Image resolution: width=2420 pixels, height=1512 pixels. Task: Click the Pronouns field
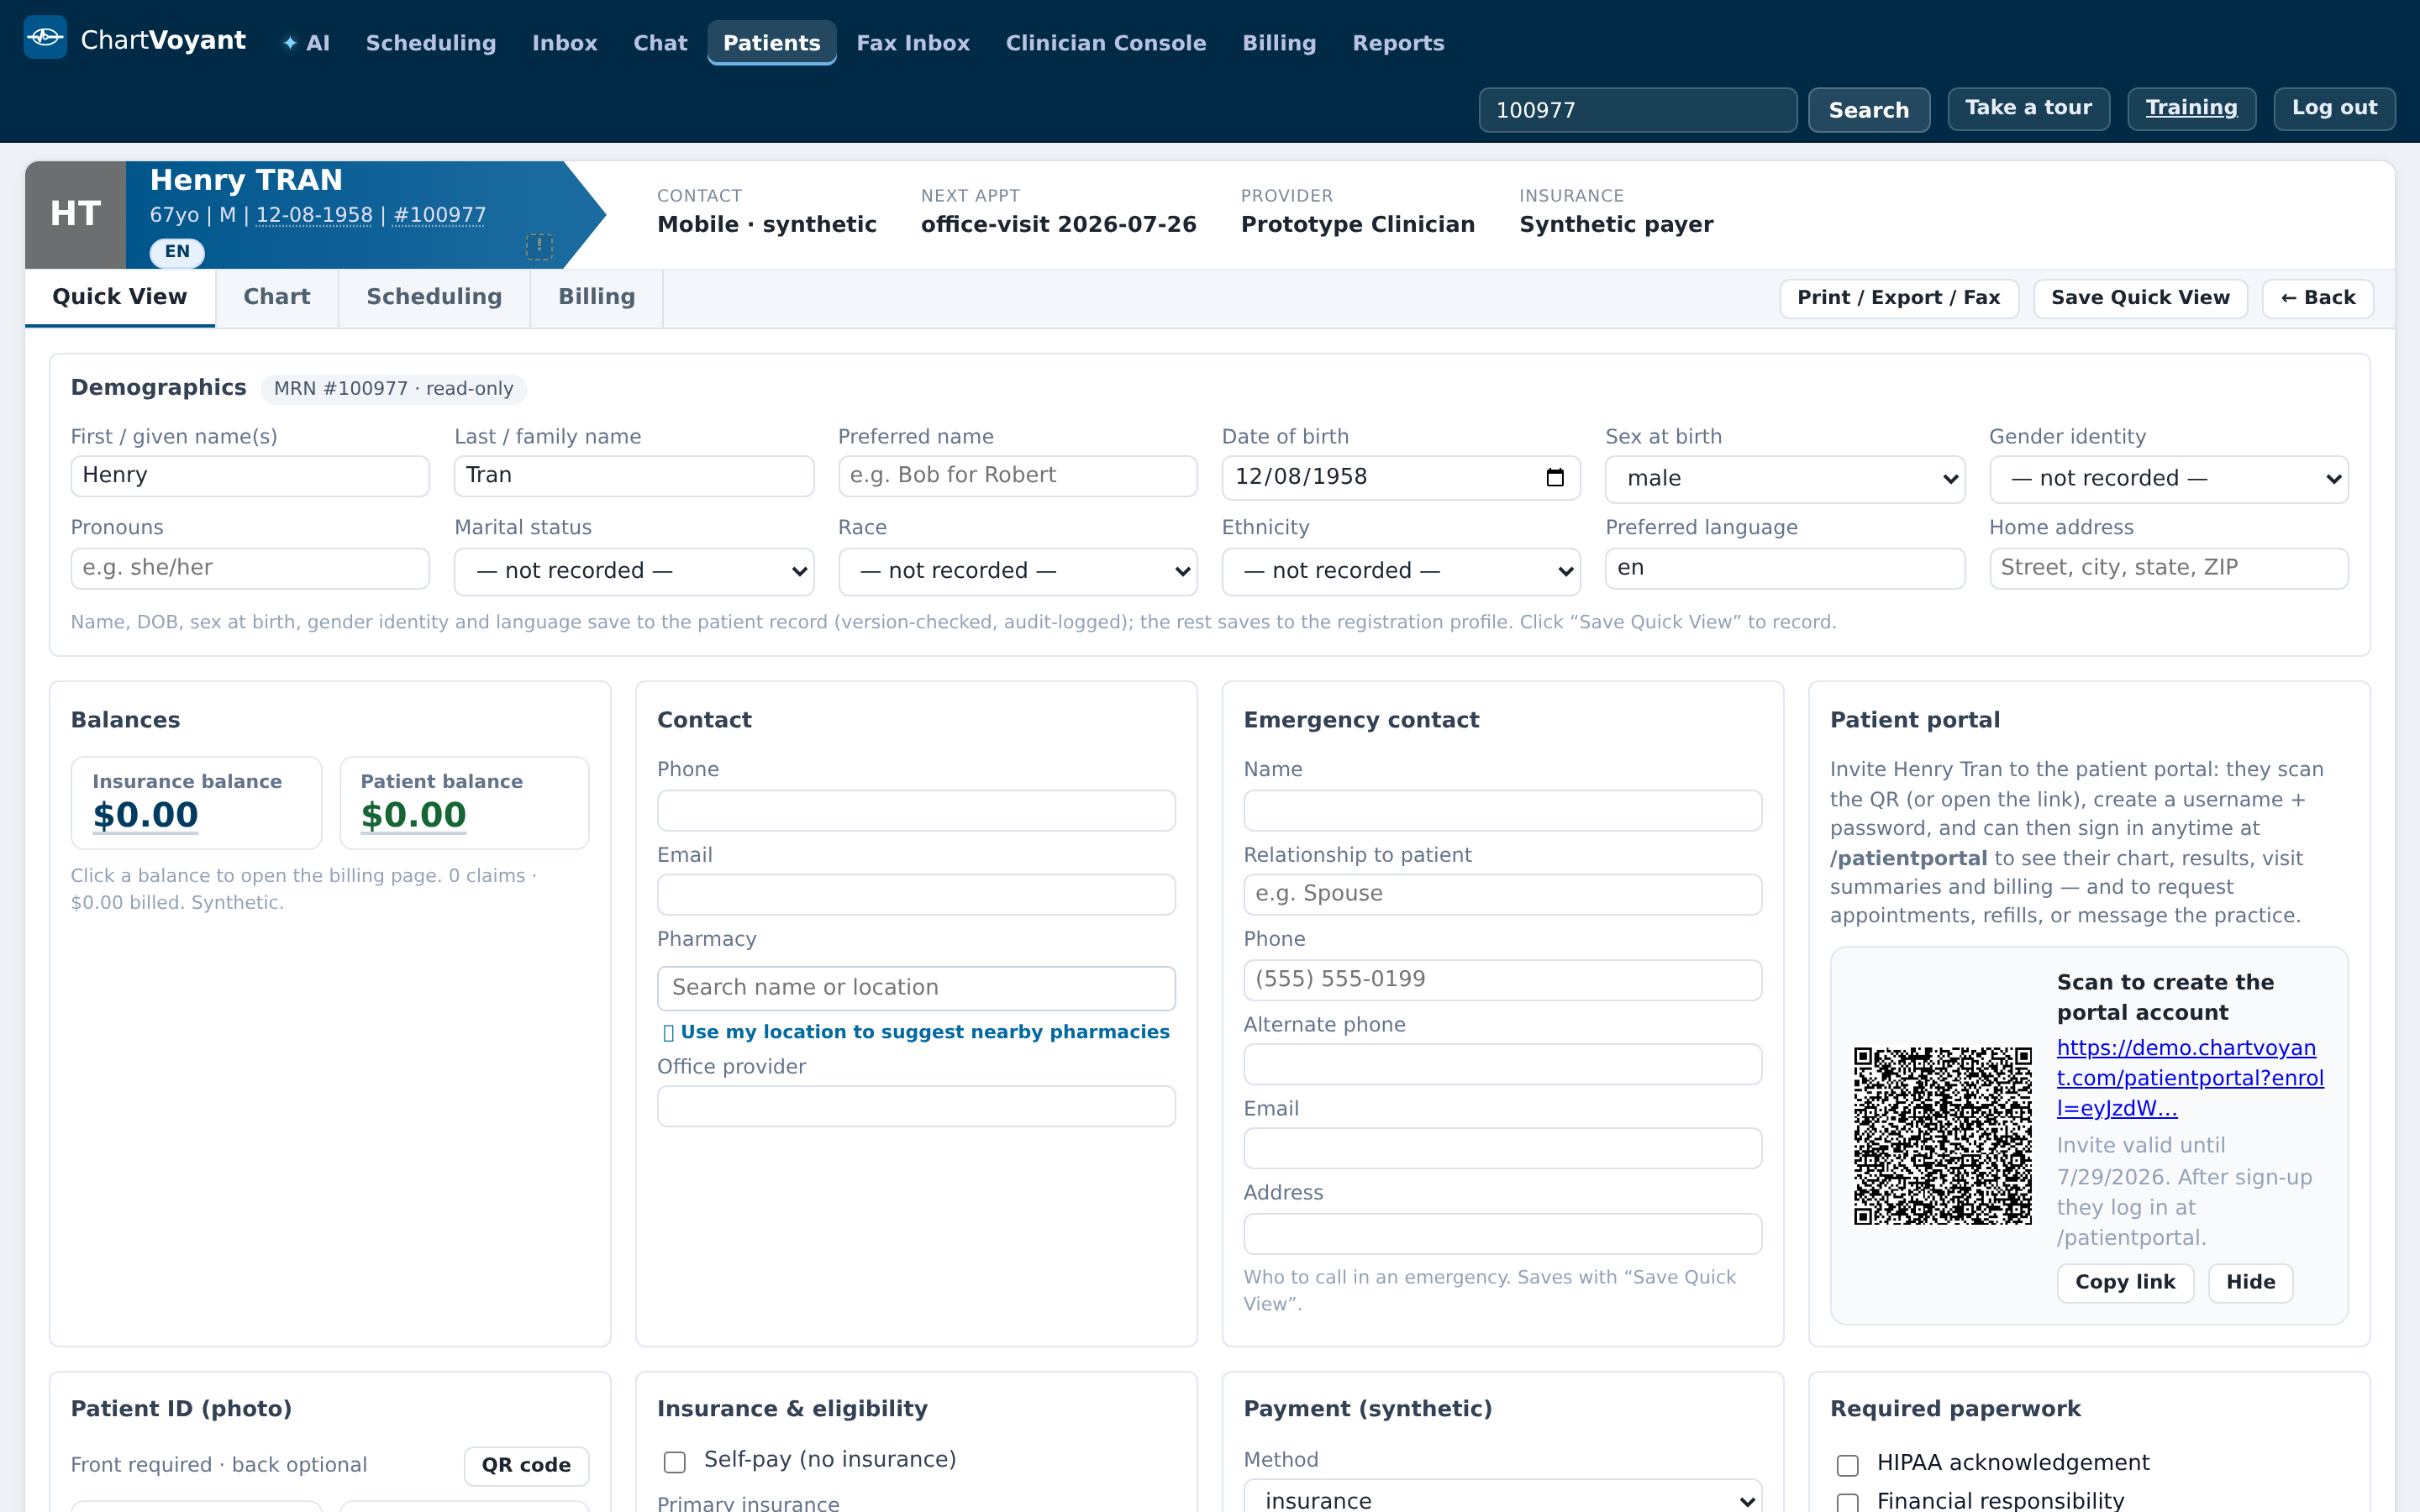click(x=250, y=568)
